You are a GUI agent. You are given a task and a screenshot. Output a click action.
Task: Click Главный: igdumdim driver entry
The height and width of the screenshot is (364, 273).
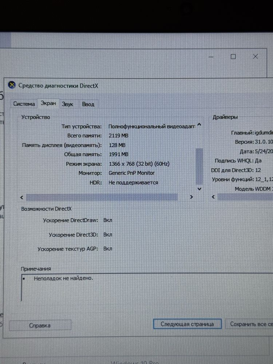point(252,132)
